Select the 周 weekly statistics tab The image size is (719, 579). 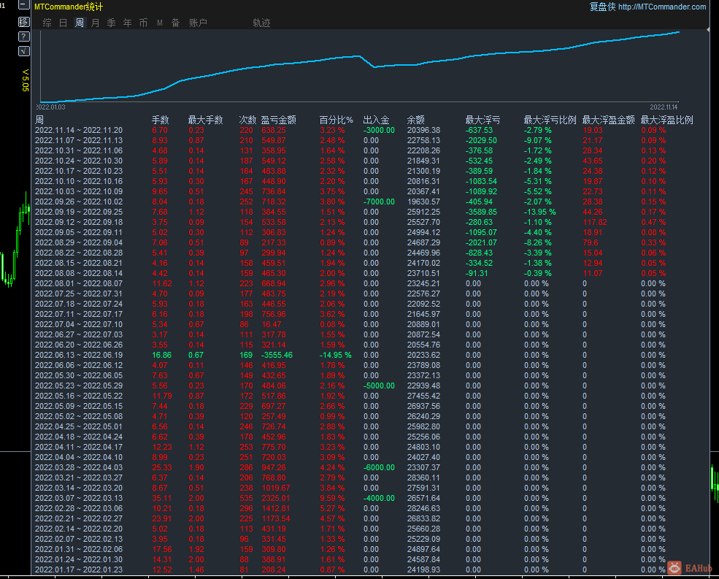(79, 23)
